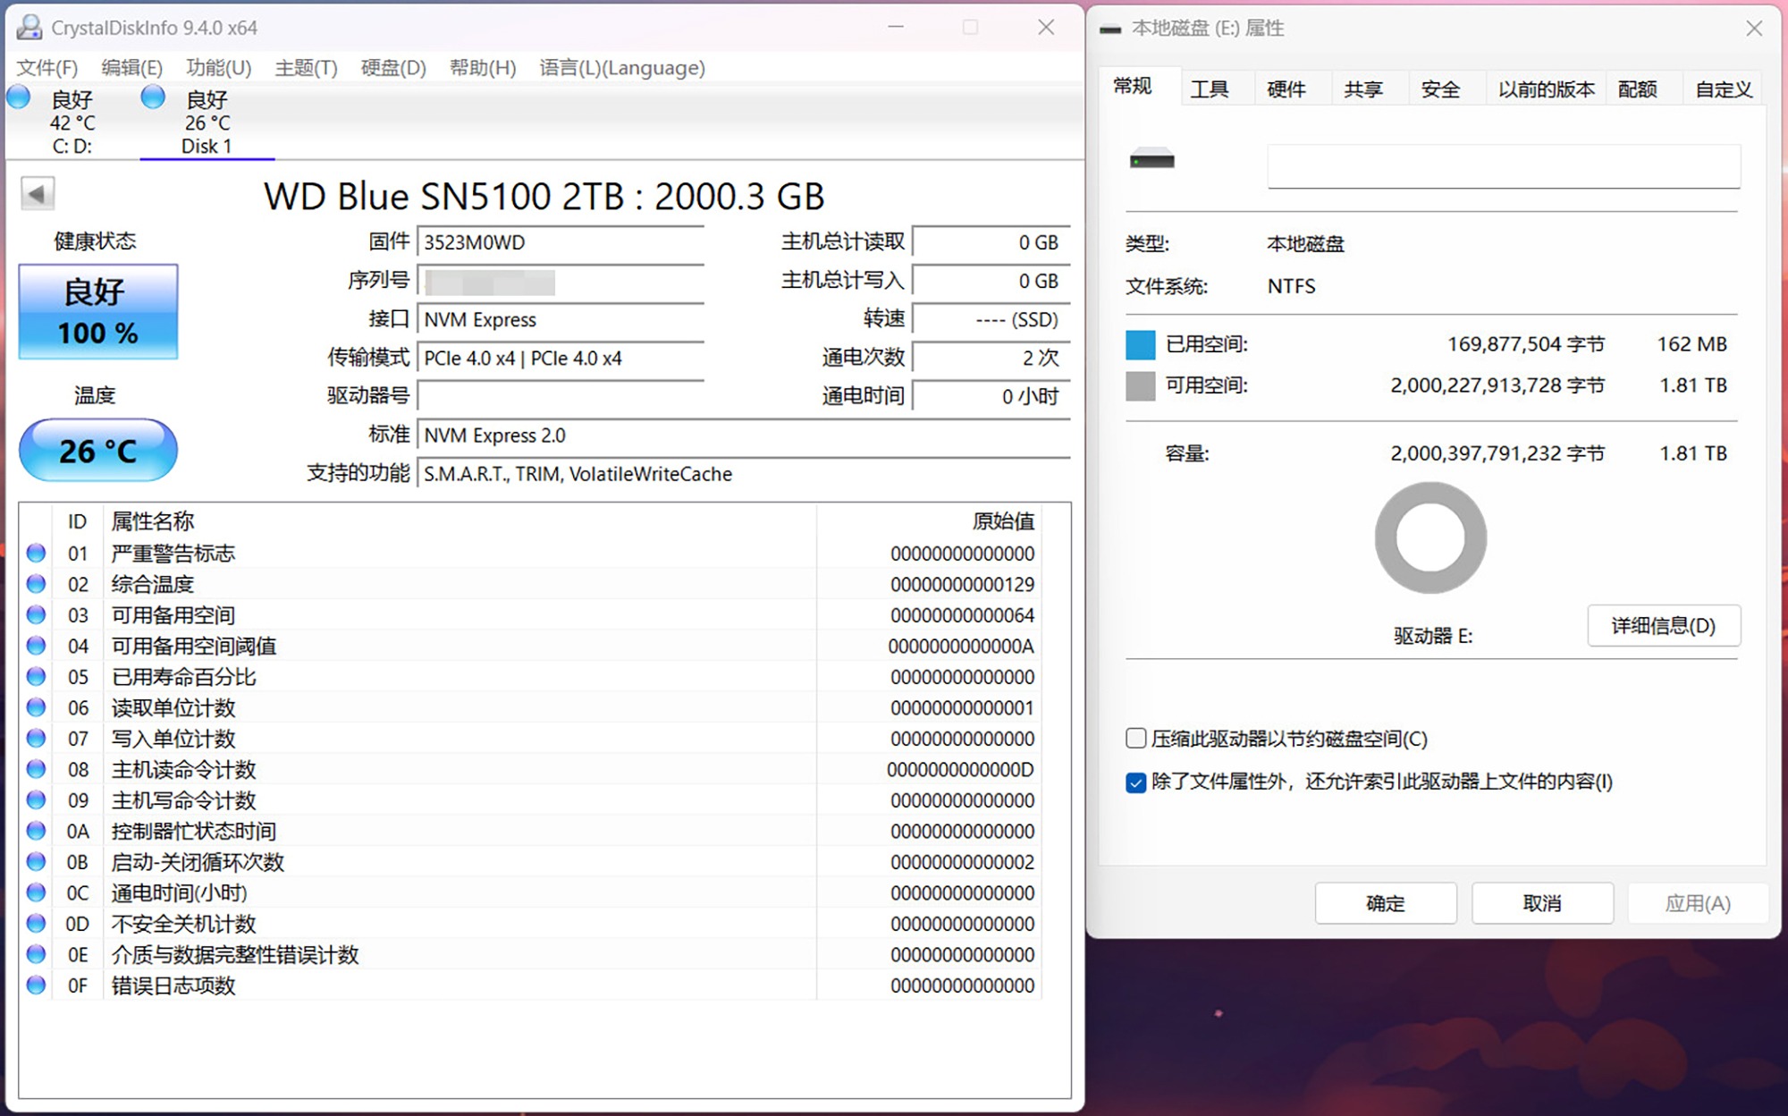Click the blue used space color swatch

click(x=1140, y=345)
